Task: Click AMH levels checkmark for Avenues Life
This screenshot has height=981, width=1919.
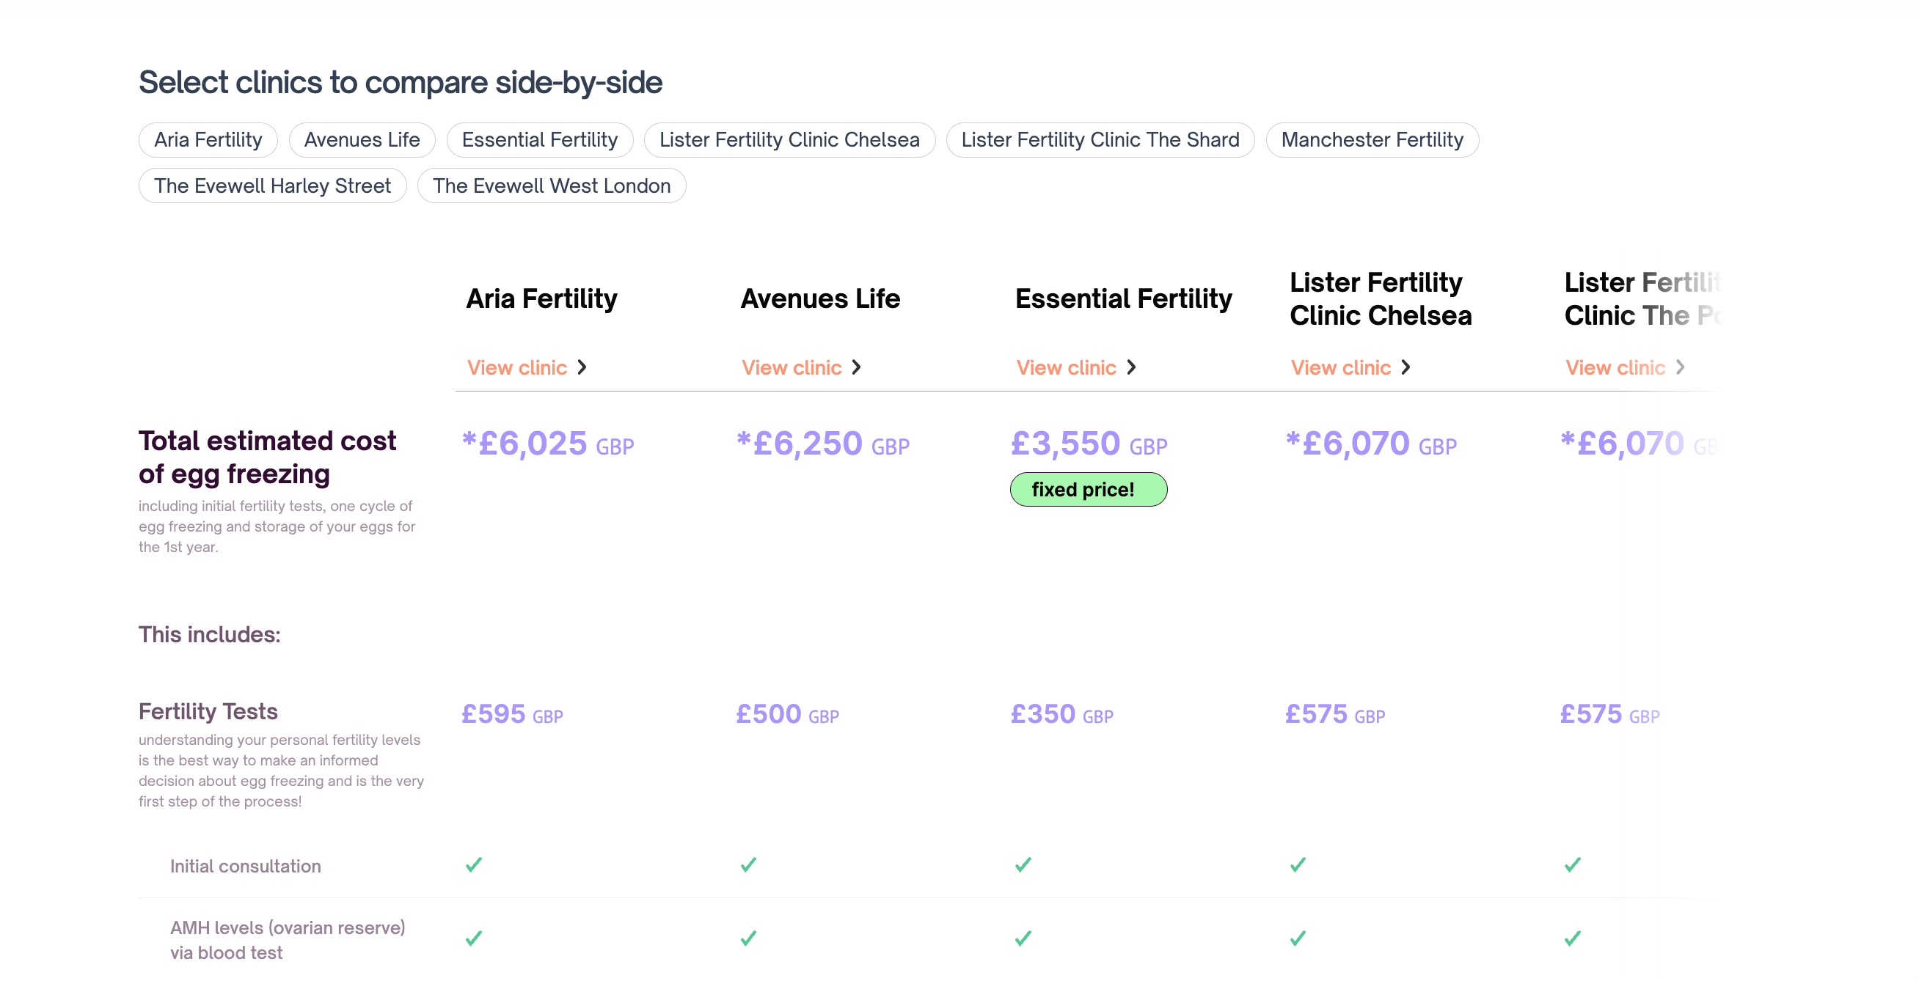Action: pyautogui.click(x=749, y=938)
